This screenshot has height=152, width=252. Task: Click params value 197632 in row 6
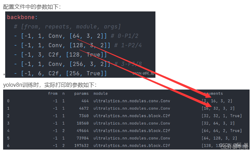pyautogui.click(x=81, y=145)
